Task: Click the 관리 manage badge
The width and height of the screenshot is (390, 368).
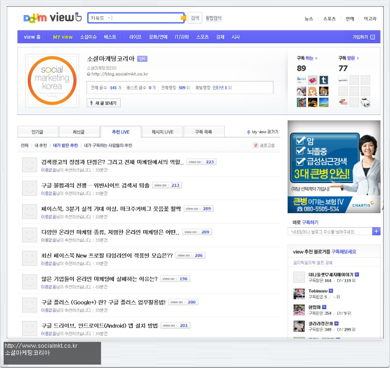Action: [142, 59]
